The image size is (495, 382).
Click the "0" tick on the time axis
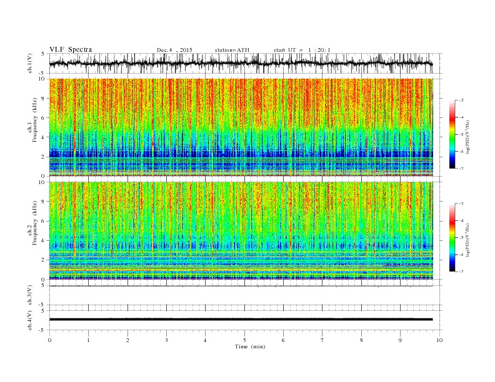click(x=49, y=340)
